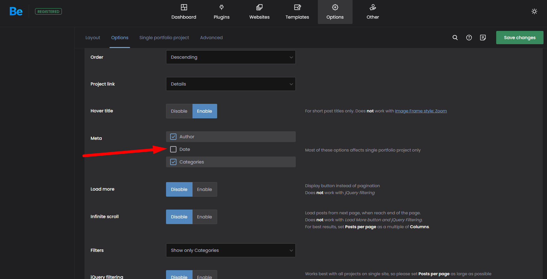Image resolution: width=547 pixels, height=279 pixels.
Task: Click the Filters setting label
Action: tap(97, 250)
